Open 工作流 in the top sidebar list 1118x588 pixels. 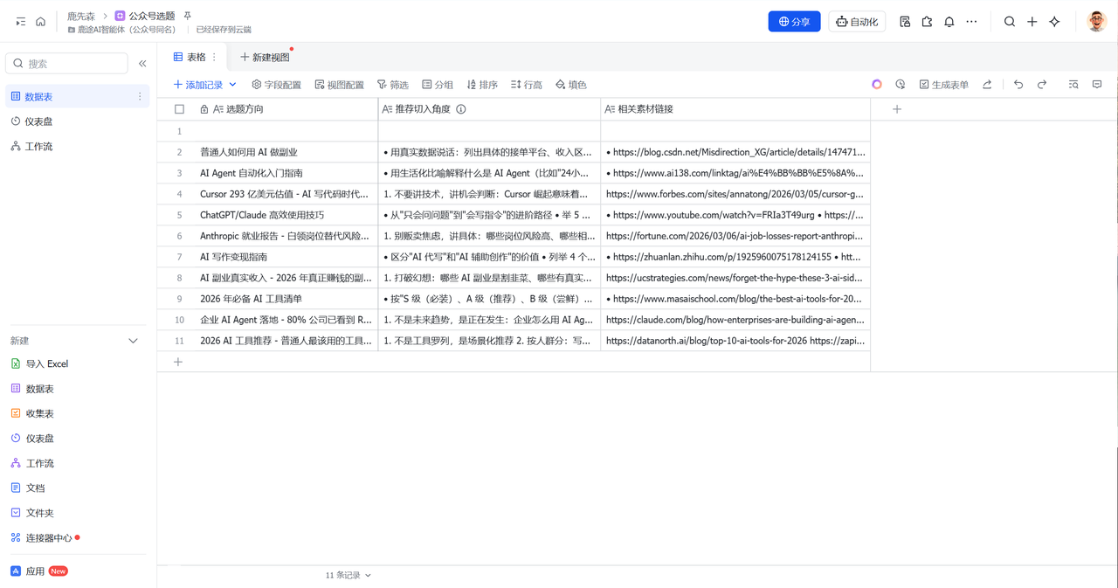tap(76, 147)
